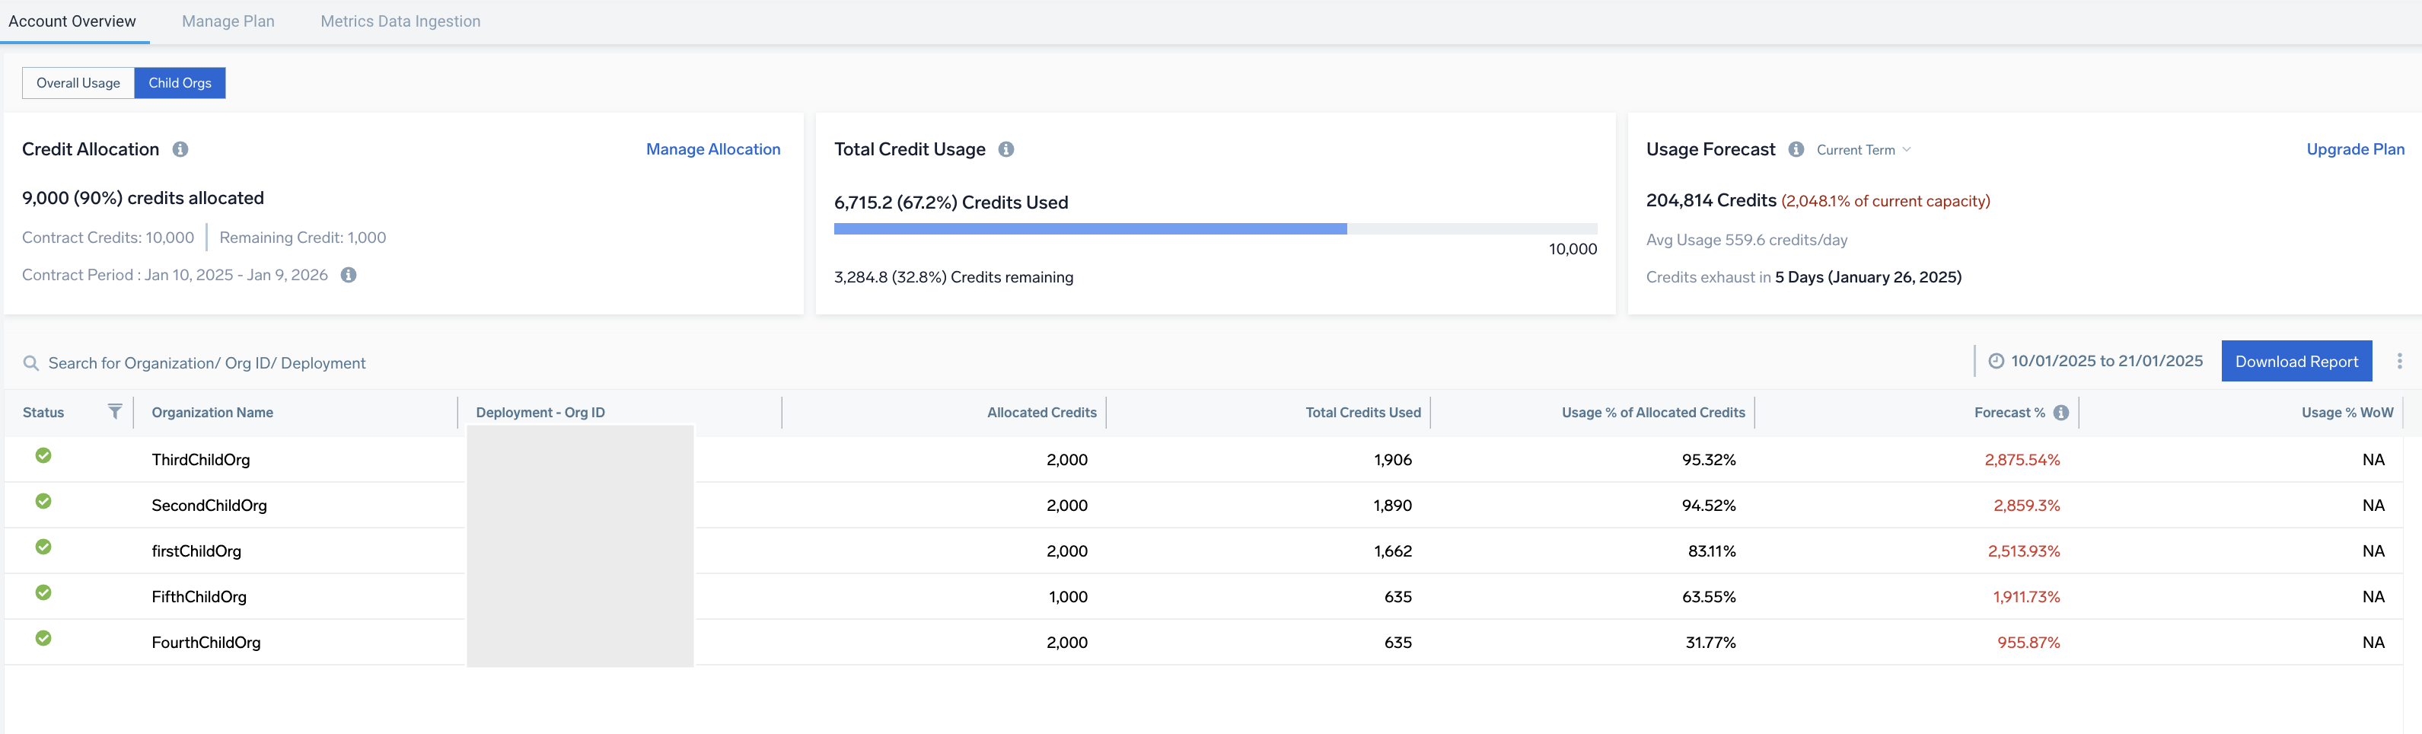Click the Upgrade Plan link
This screenshot has width=2422, height=734.
tap(2354, 150)
